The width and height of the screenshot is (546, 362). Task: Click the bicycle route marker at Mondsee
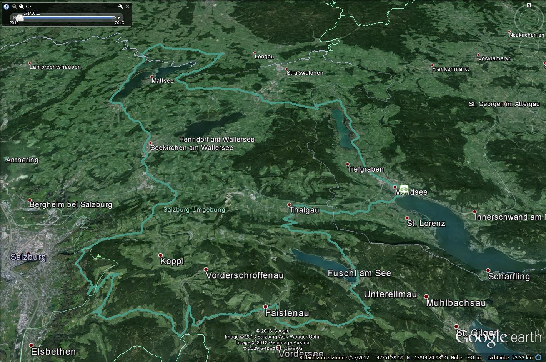coord(404,188)
